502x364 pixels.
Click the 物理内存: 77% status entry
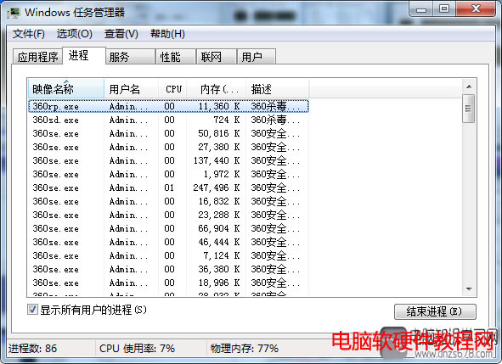click(244, 348)
